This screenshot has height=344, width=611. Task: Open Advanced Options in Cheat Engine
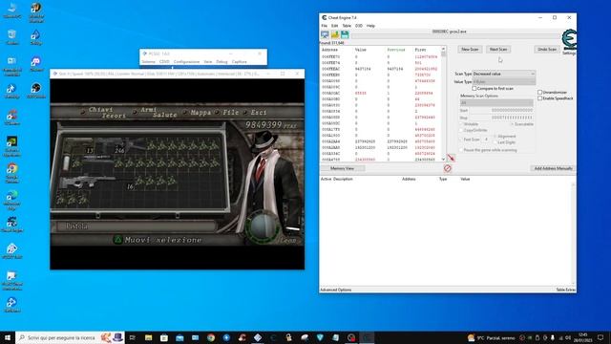tap(335, 290)
